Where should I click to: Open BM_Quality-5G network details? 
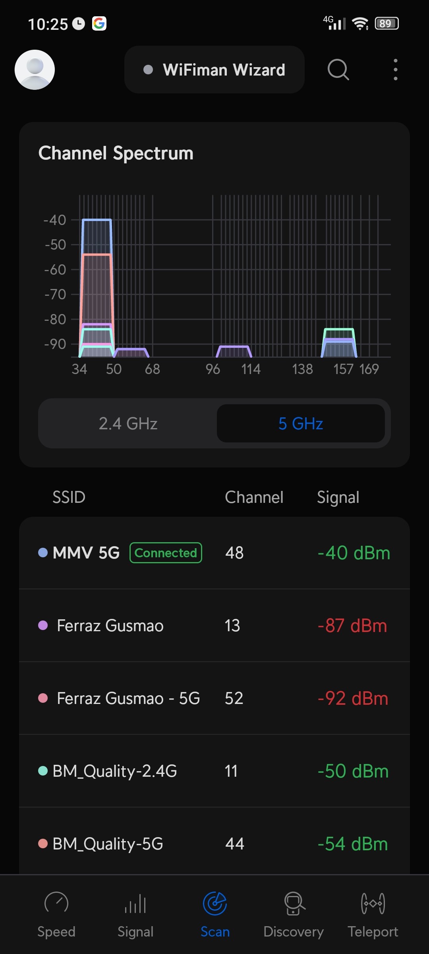[214, 843]
